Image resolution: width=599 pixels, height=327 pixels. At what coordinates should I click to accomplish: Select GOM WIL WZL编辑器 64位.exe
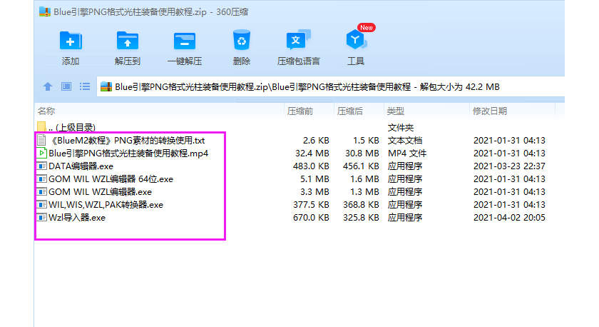click(111, 179)
